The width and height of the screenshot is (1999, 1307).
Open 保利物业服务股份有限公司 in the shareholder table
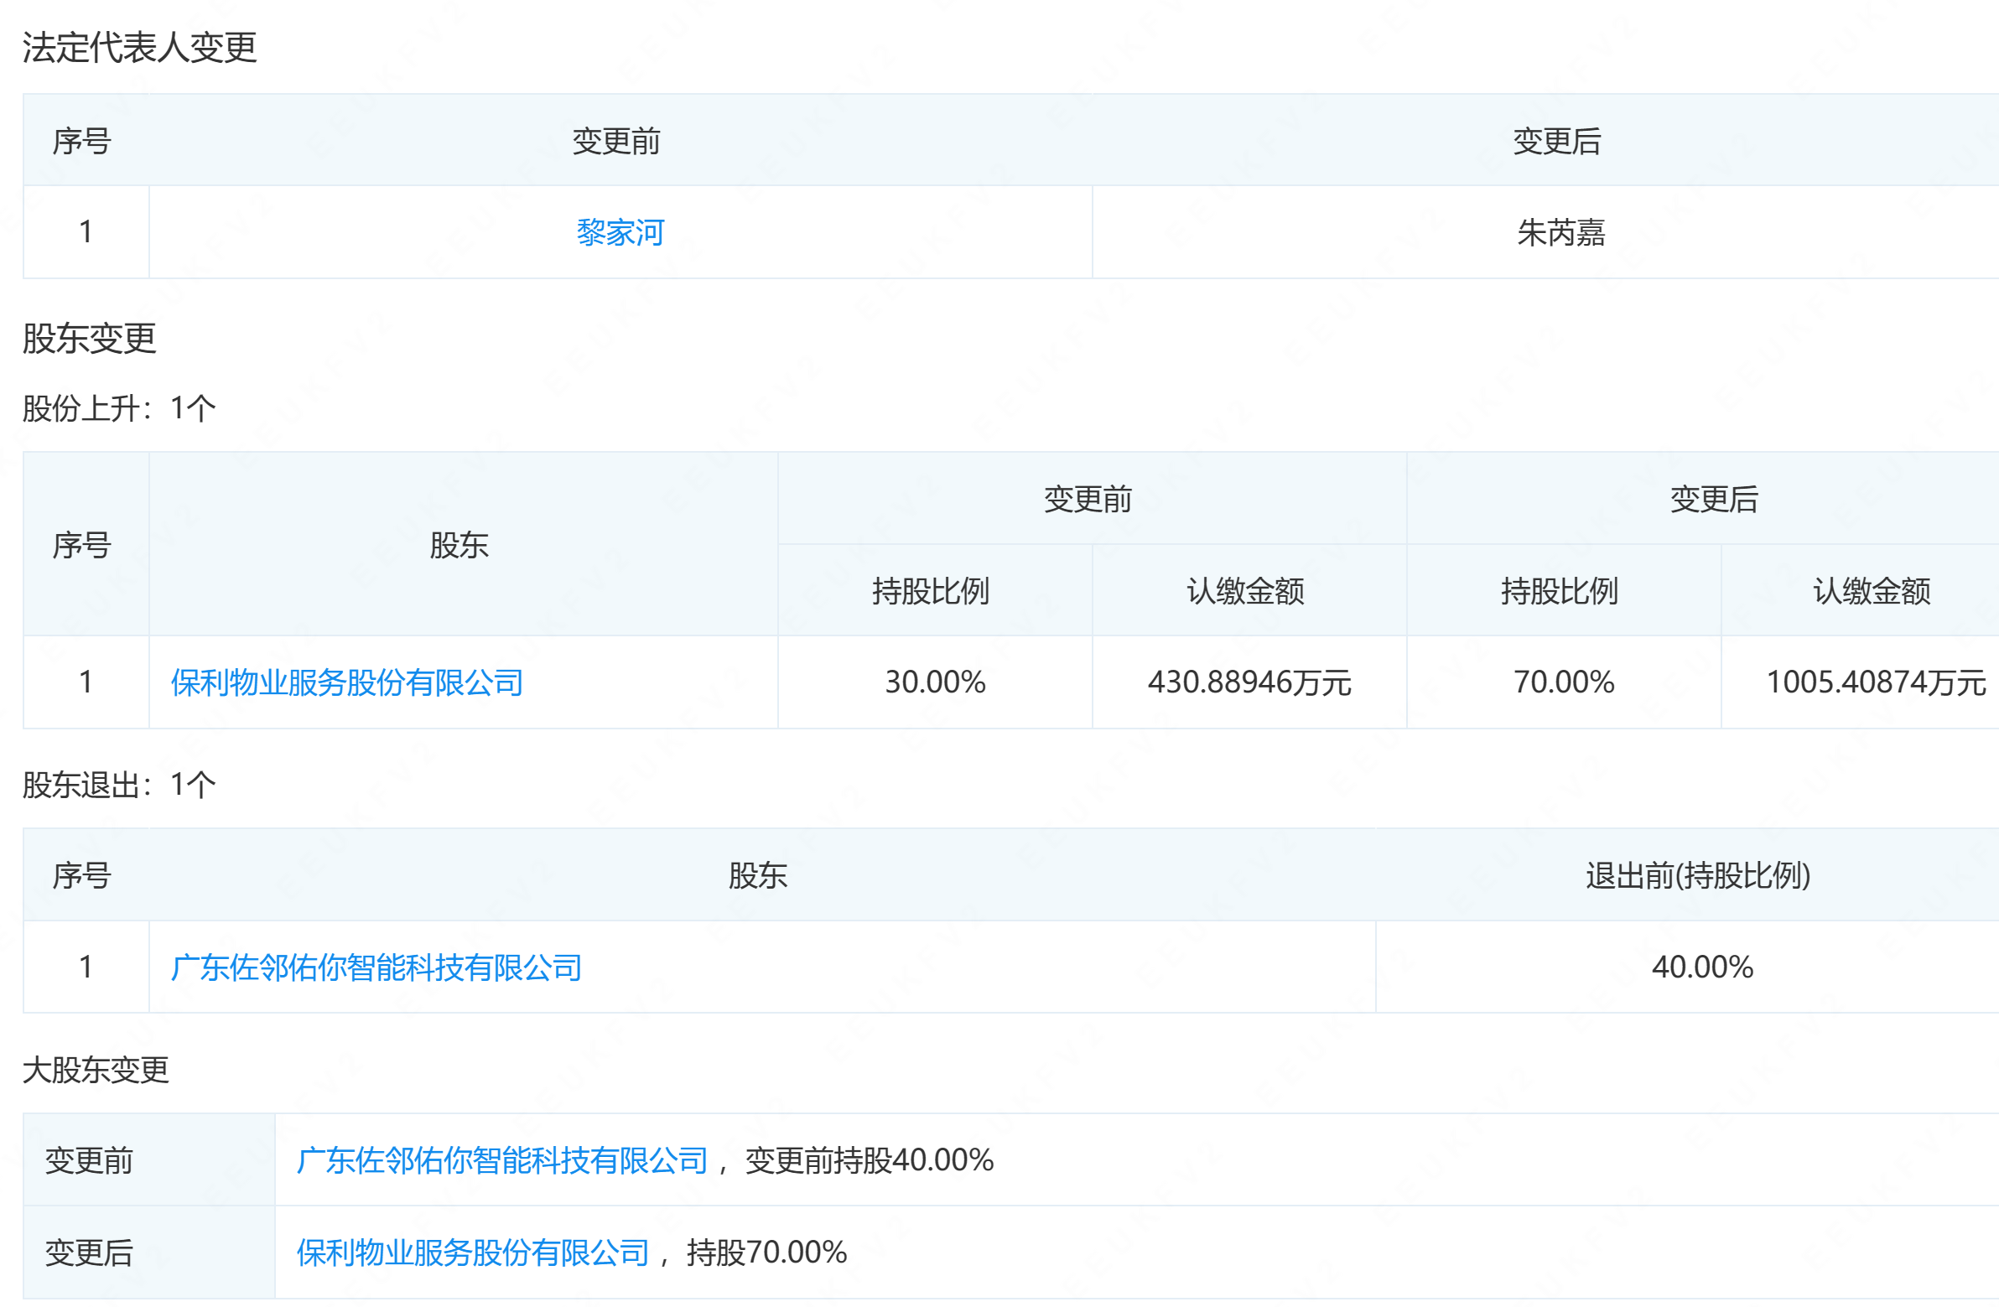(345, 683)
